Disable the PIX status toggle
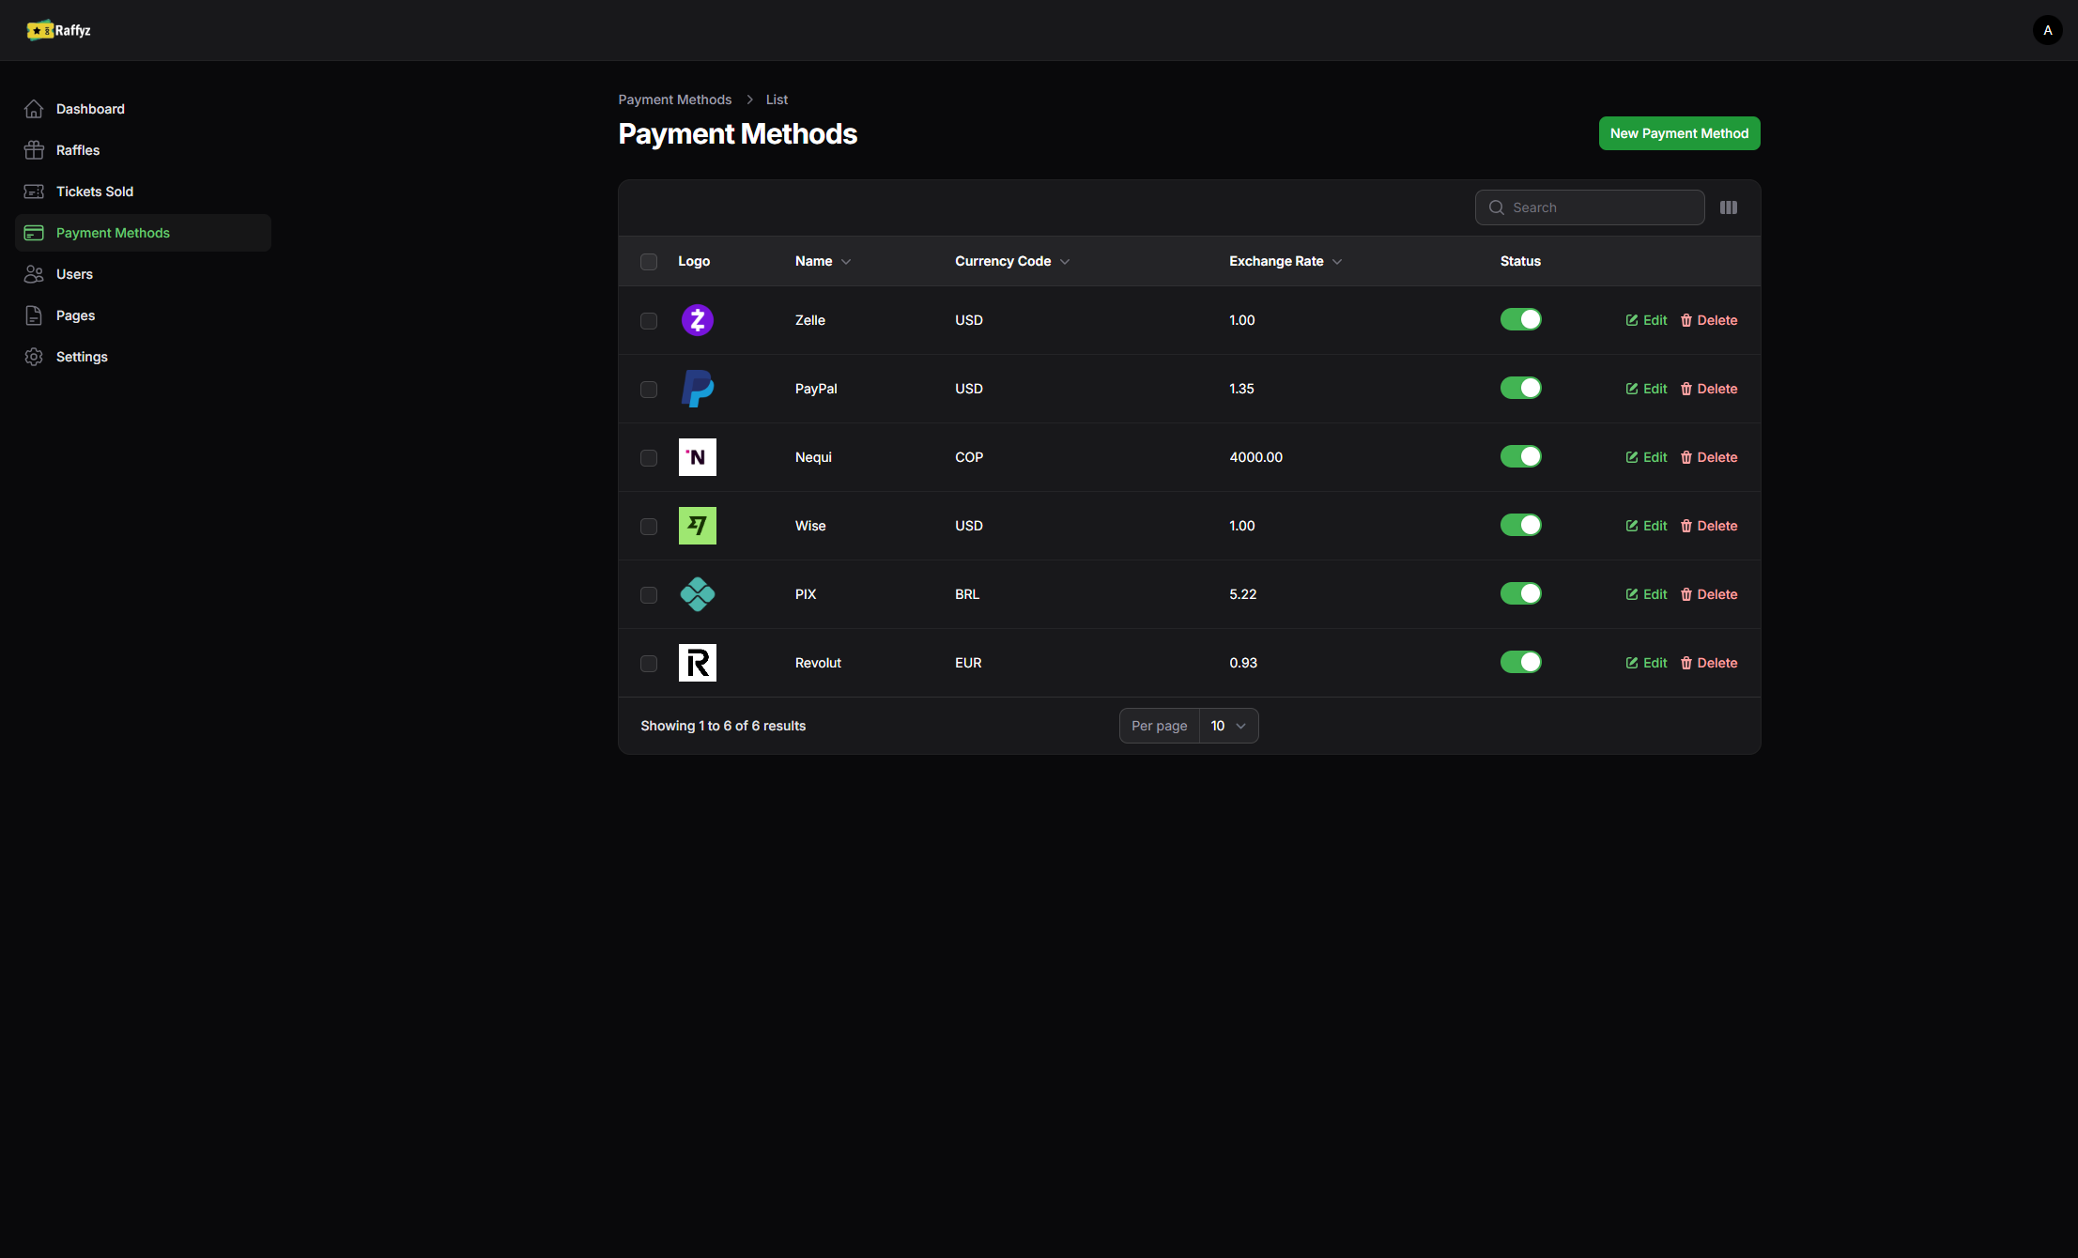Image resolution: width=2078 pixels, height=1258 pixels. click(x=1520, y=593)
